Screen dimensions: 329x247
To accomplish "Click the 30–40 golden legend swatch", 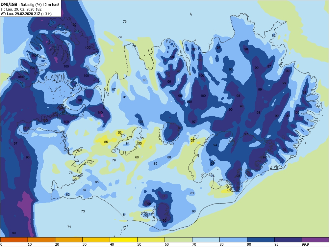I will coord(96,240).
